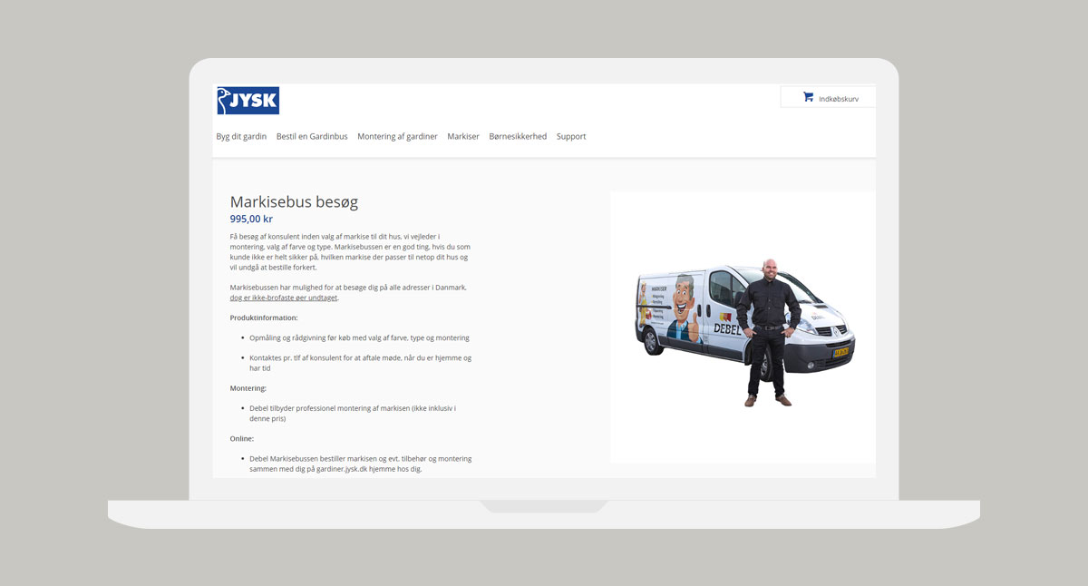The height and width of the screenshot is (586, 1088).
Task: Navigate to Børnesikkerhed
Action: coord(518,137)
